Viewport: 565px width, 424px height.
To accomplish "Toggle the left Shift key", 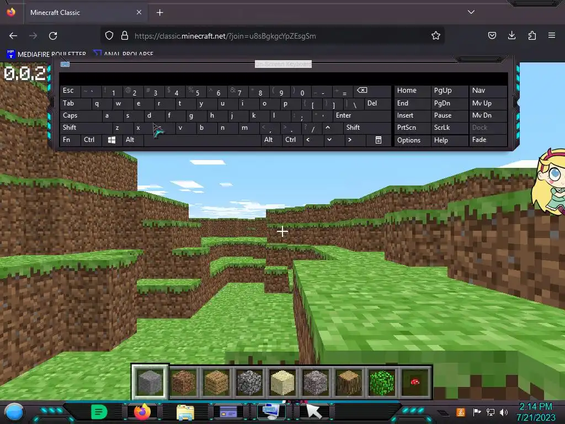I will (x=86, y=128).
